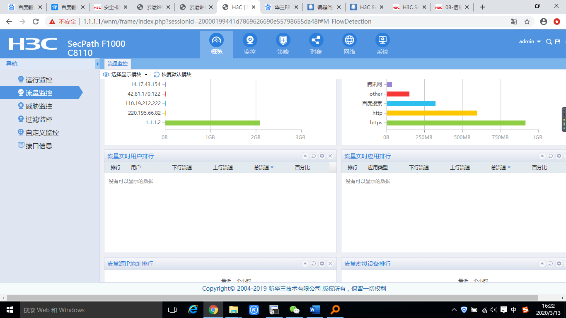Screen dimensions: 566x318
Task: Click the 腾讯网 purple bar in chart
Action: click(x=389, y=84)
